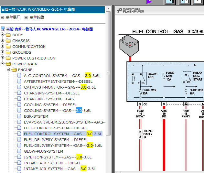The image size is (204, 173).
Task: Click the menu expand icon beside 菜单展开
Action: coord(2,17)
